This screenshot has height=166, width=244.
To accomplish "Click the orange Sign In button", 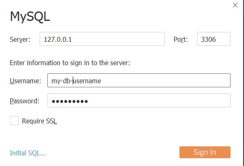I will 205,152.
